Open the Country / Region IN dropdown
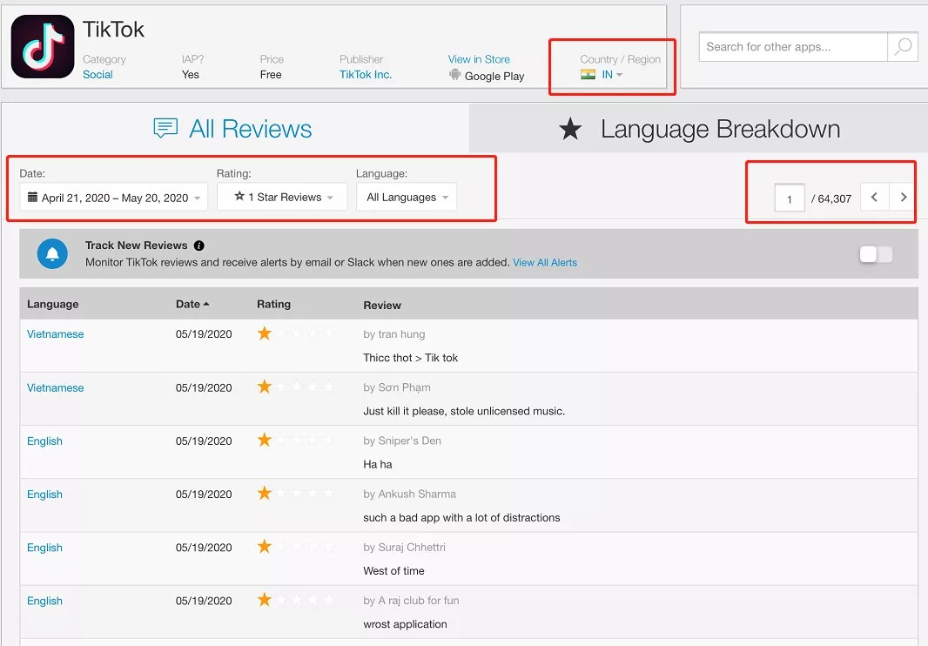Image resolution: width=928 pixels, height=646 pixels. click(x=611, y=75)
